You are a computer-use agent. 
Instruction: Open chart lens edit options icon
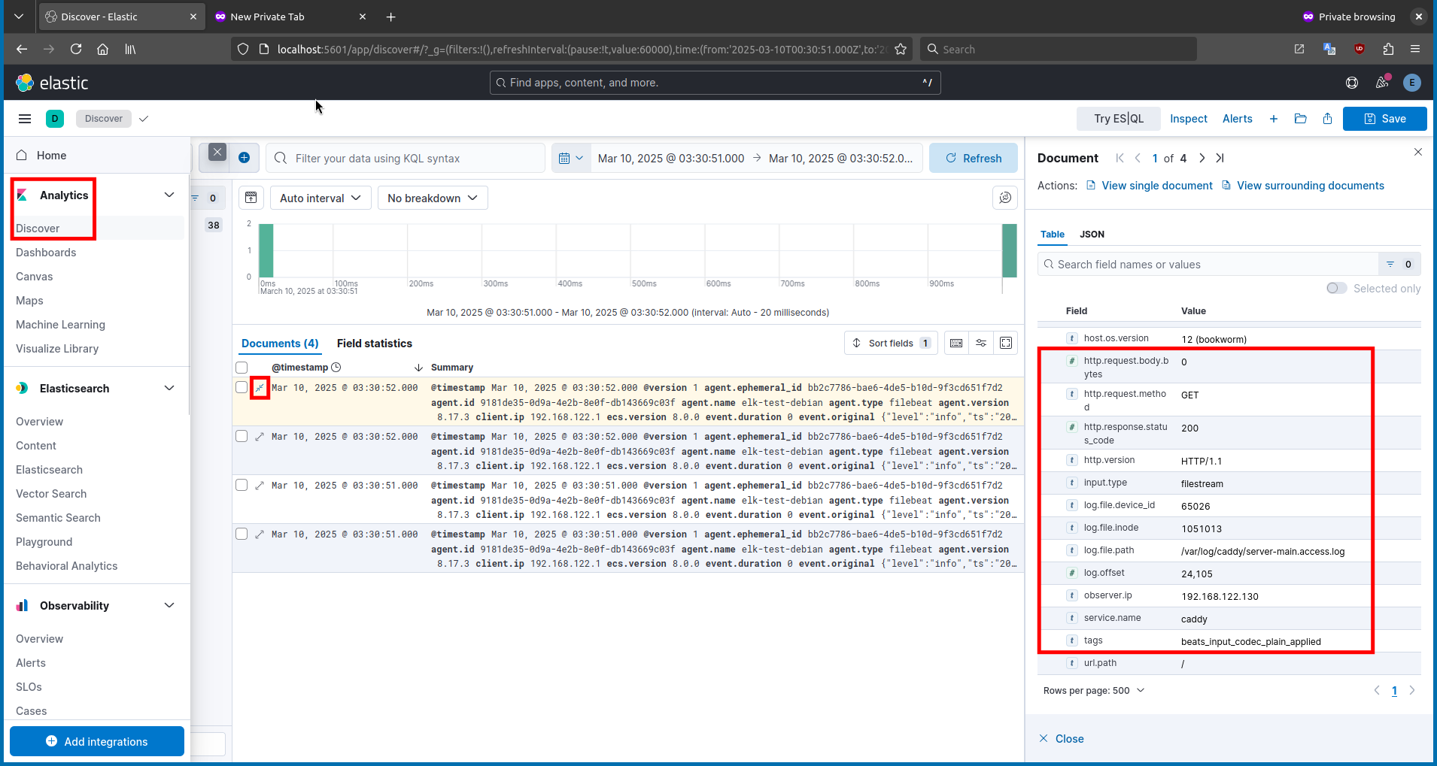(1005, 198)
